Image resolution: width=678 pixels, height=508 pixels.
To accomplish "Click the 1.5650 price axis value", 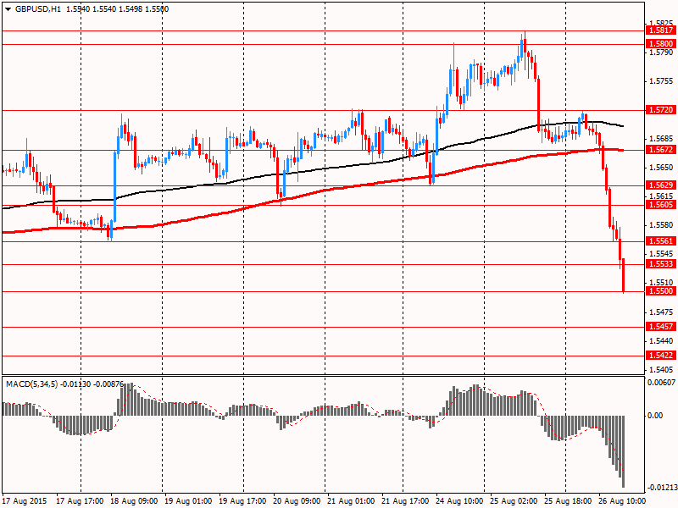I will (661, 168).
